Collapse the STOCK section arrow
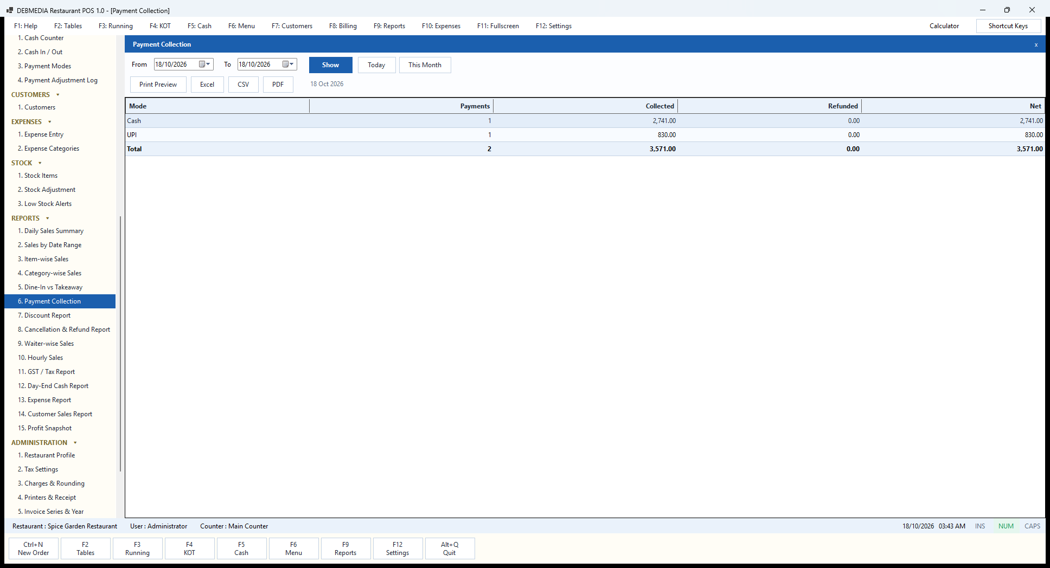This screenshot has width=1050, height=568. [x=40, y=163]
